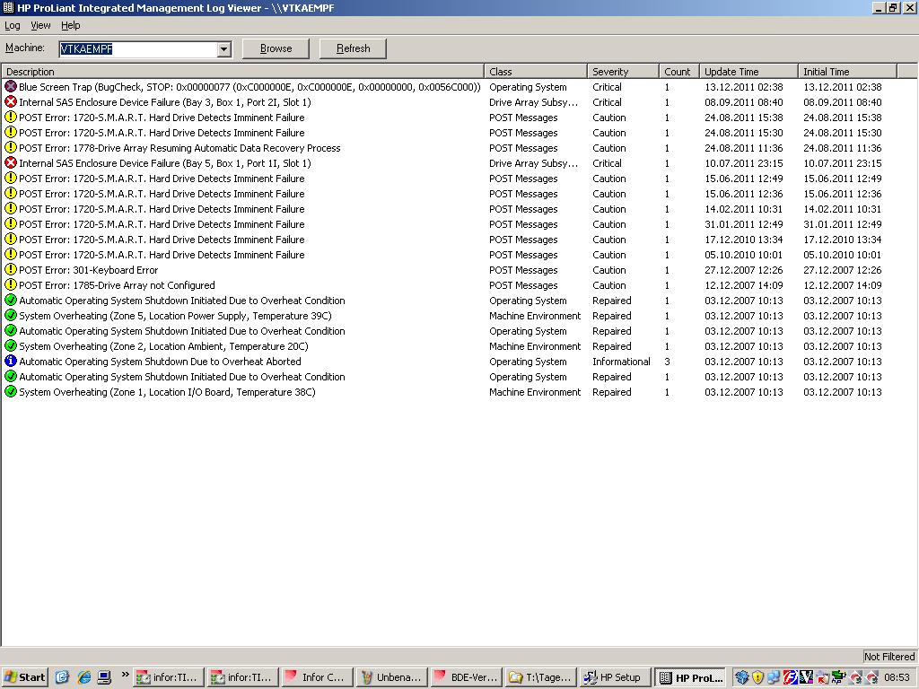Image resolution: width=919 pixels, height=689 pixels.
Task: Sort by Class column header
Action: point(536,72)
